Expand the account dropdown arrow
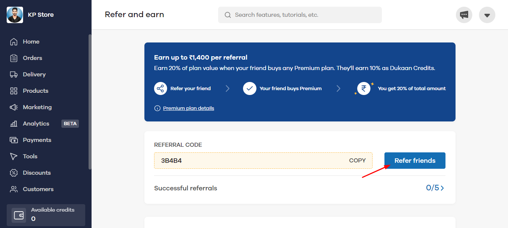The height and width of the screenshot is (228, 508). point(487,15)
